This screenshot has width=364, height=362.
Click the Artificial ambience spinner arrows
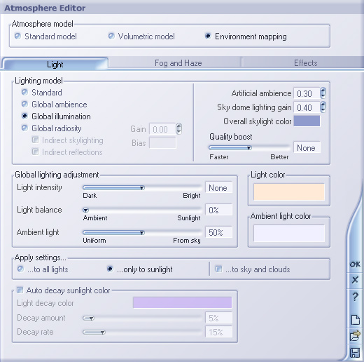pyautogui.click(x=323, y=93)
